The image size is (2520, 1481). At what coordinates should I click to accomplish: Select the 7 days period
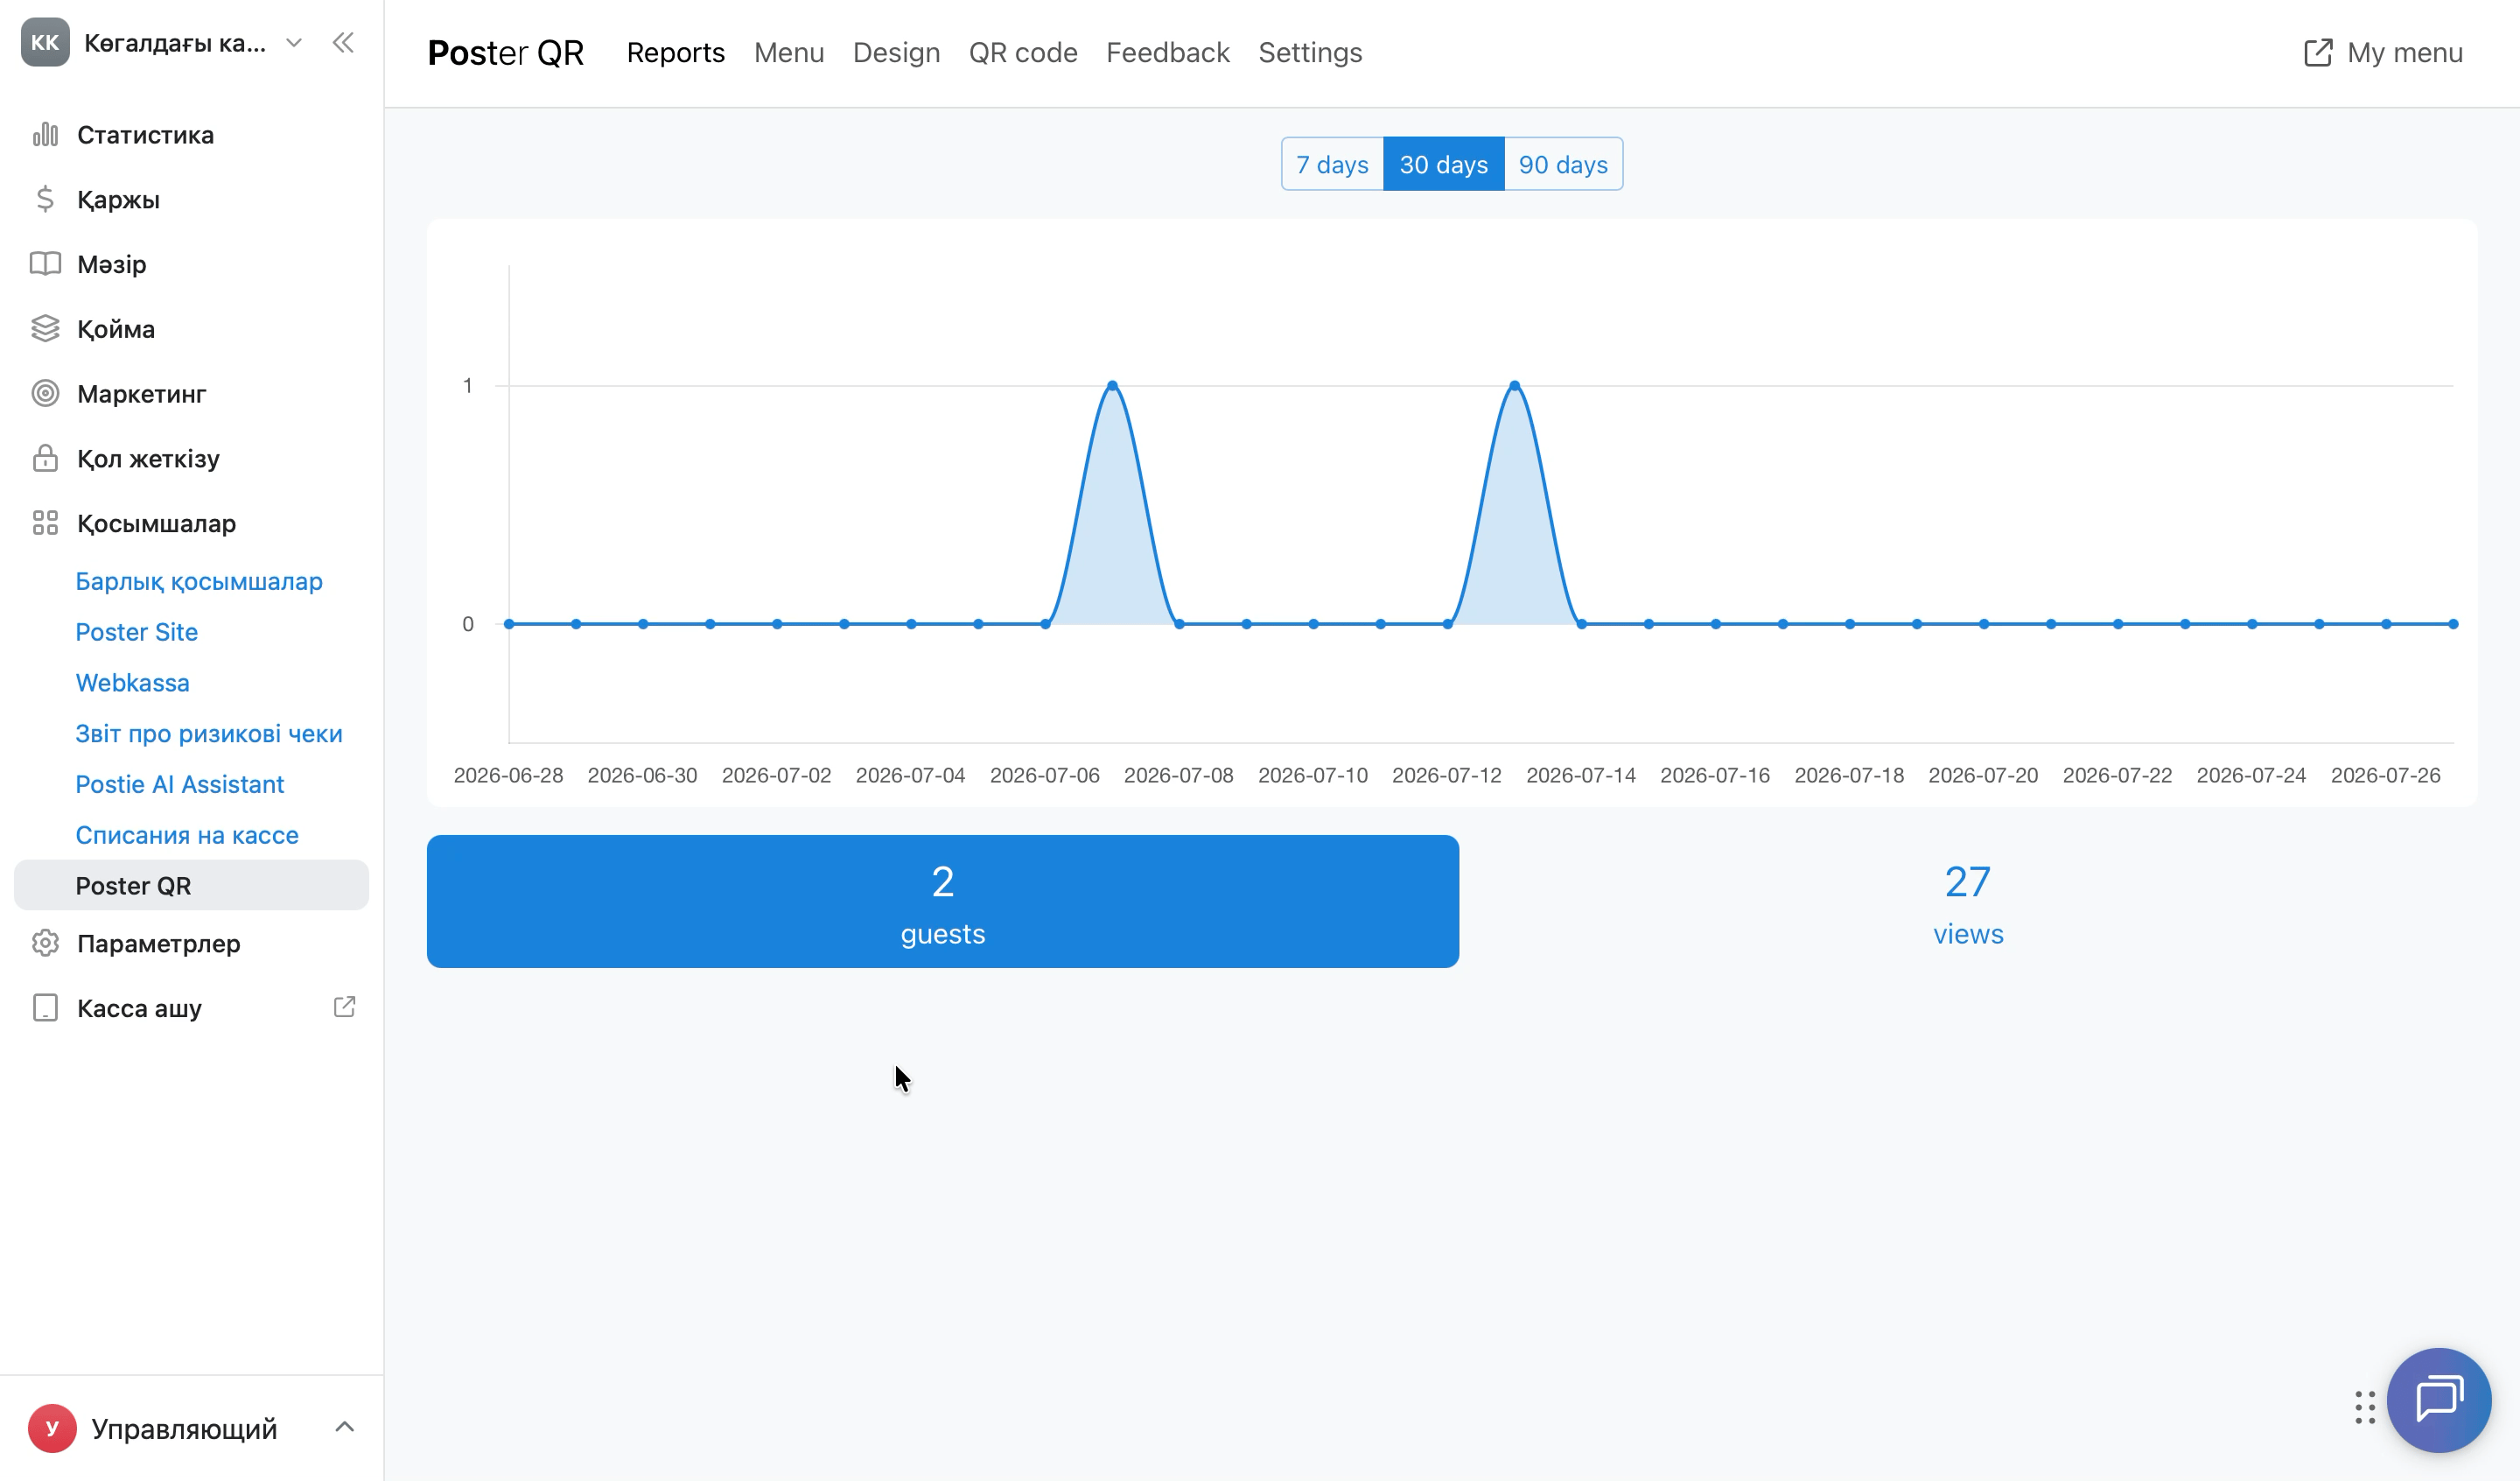click(1333, 164)
